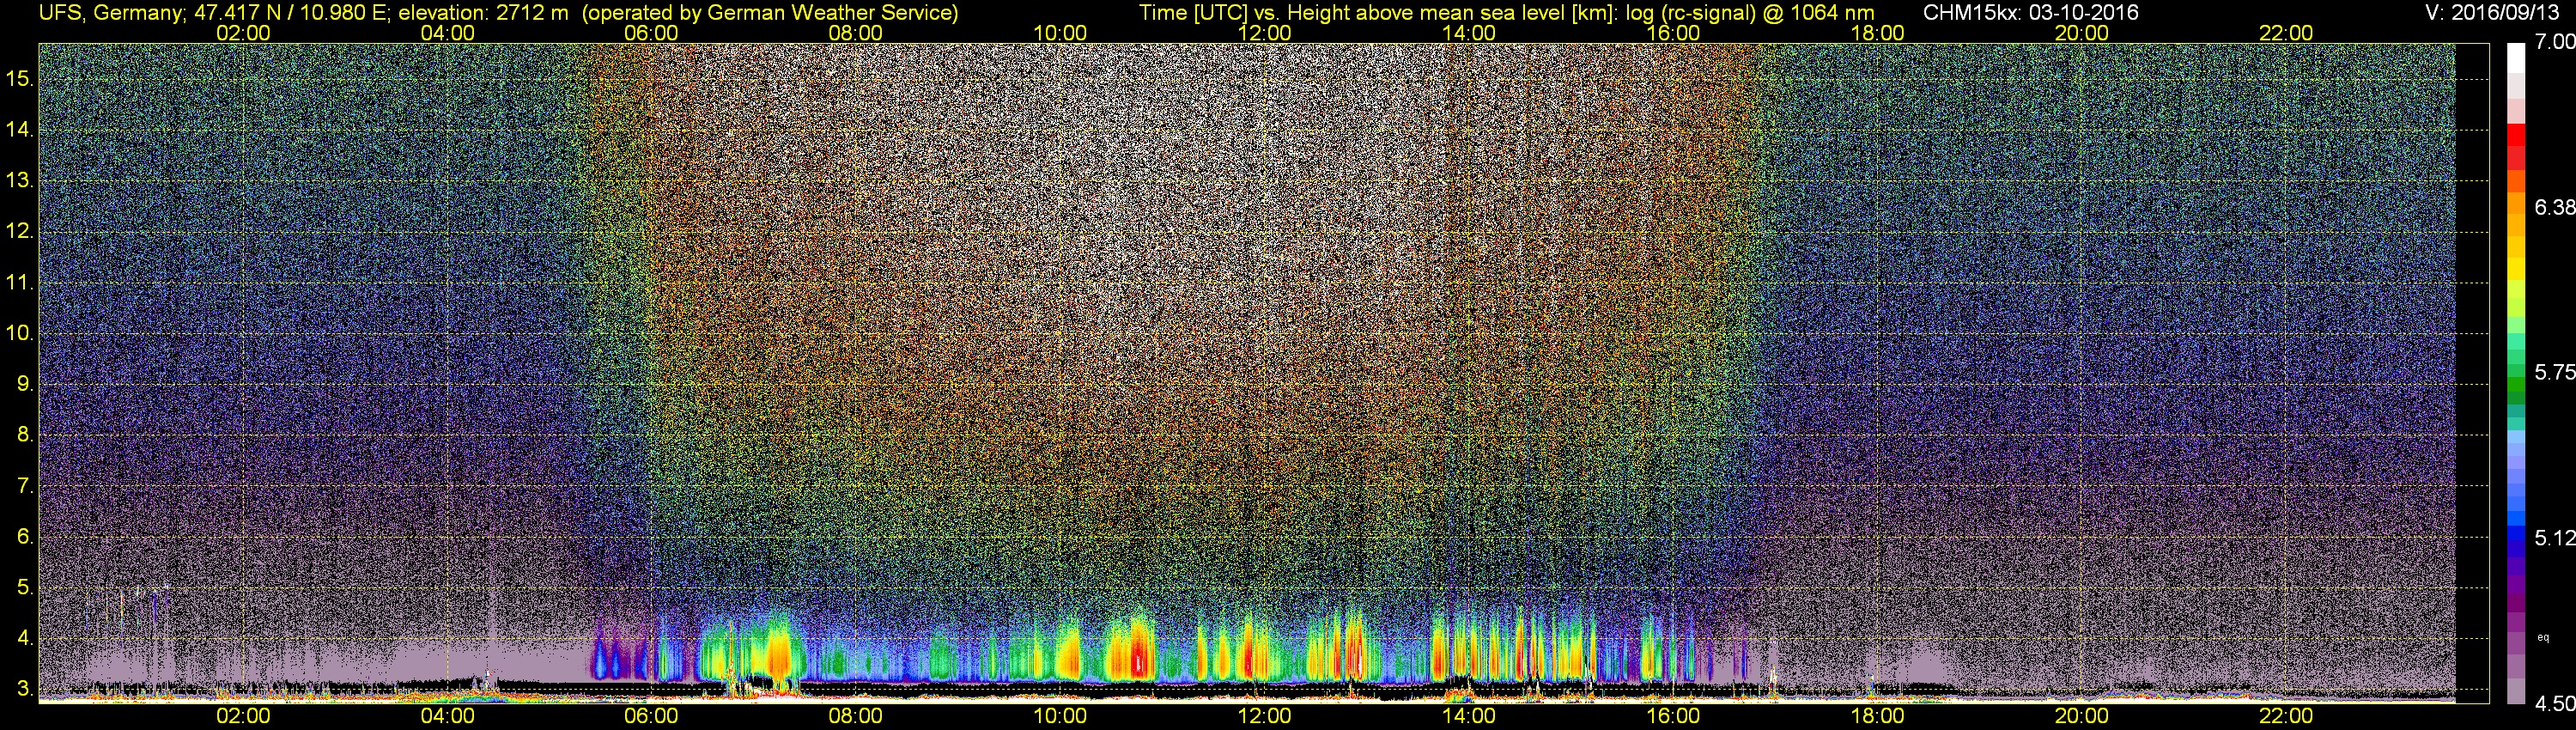The image size is (2576, 730).
Task: Click the 15 km height axis label
Action: (x=20, y=78)
